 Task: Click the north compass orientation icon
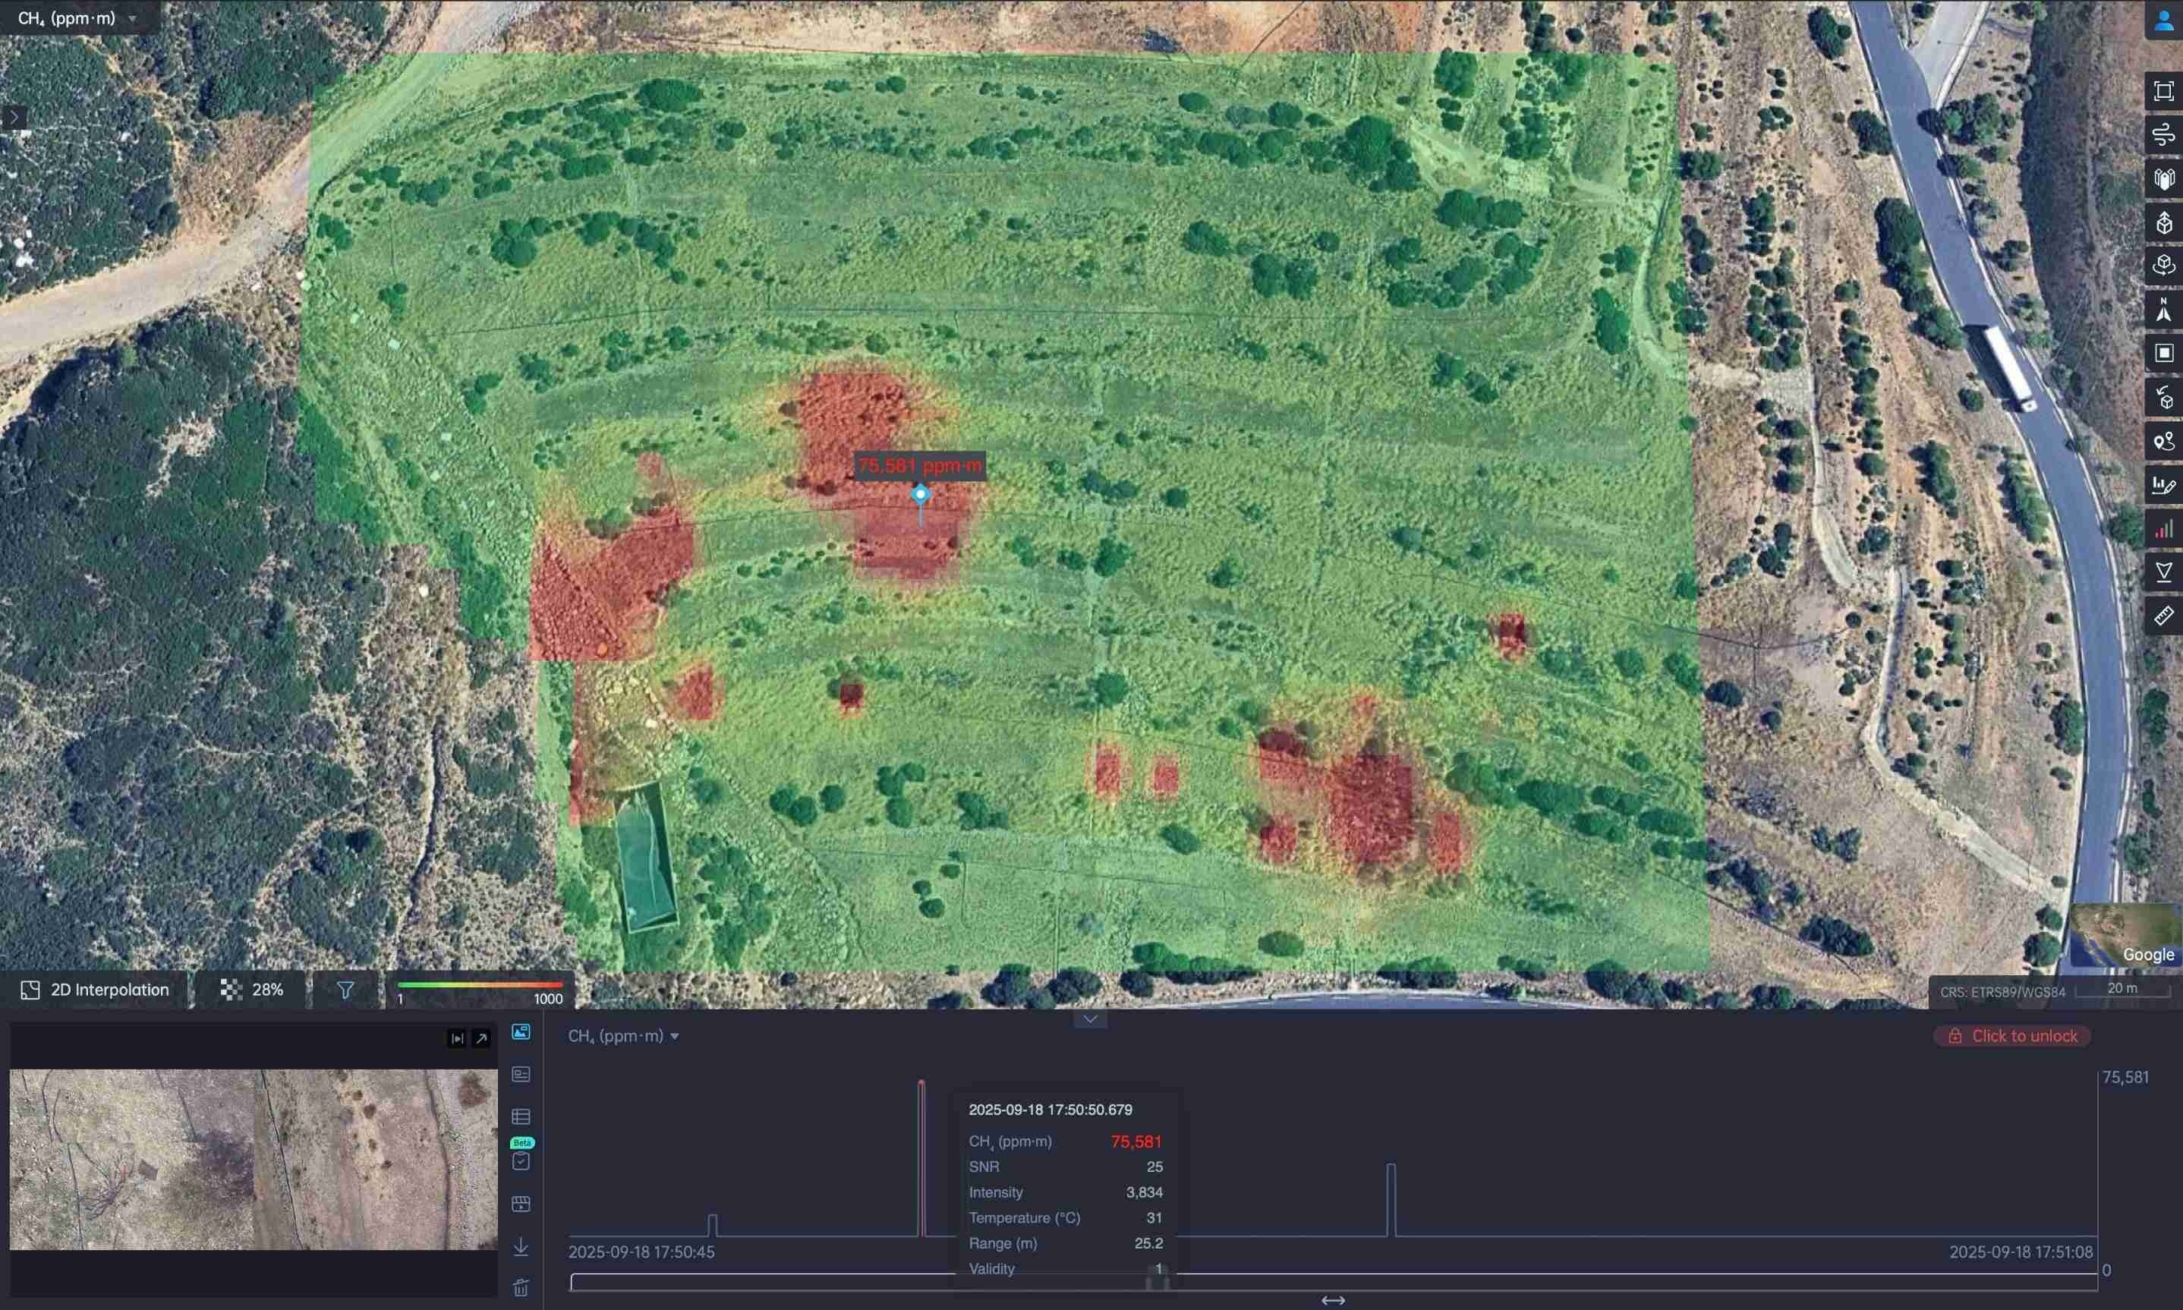2163,310
